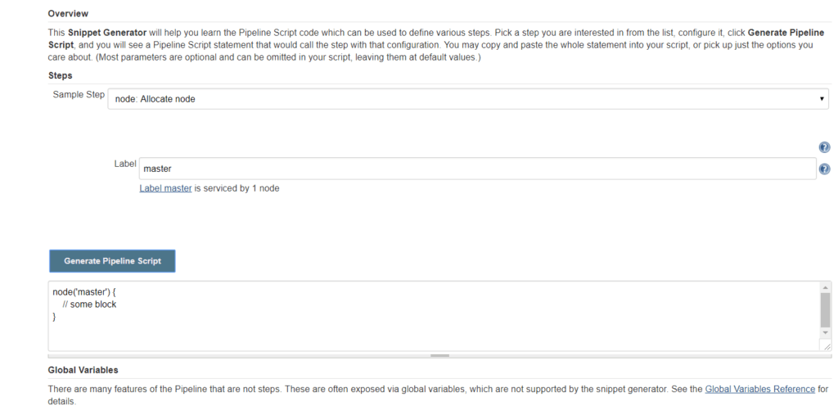
Task: Click closing brace line in script output
Action: coord(54,317)
